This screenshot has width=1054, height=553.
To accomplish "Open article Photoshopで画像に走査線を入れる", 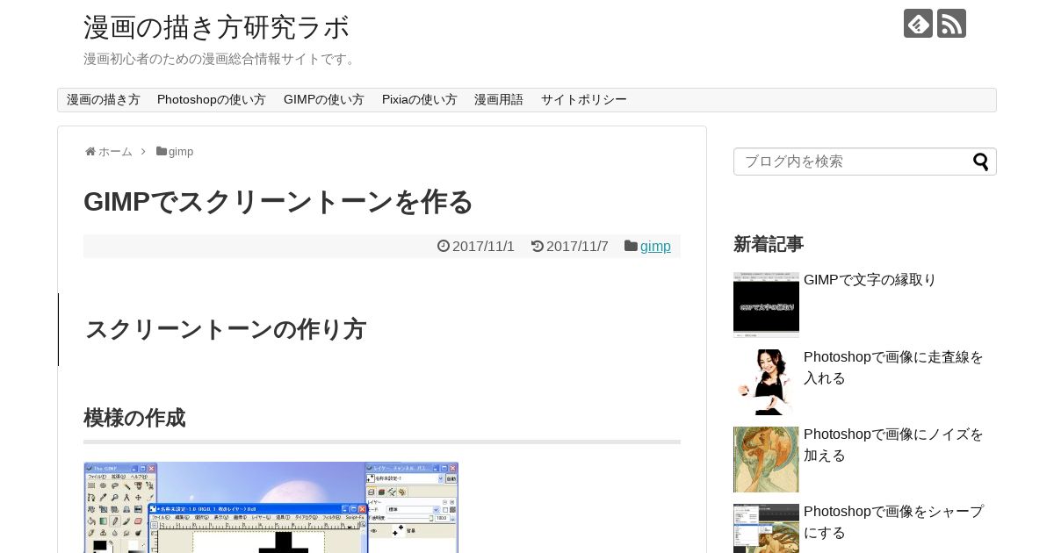I will click(894, 368).
